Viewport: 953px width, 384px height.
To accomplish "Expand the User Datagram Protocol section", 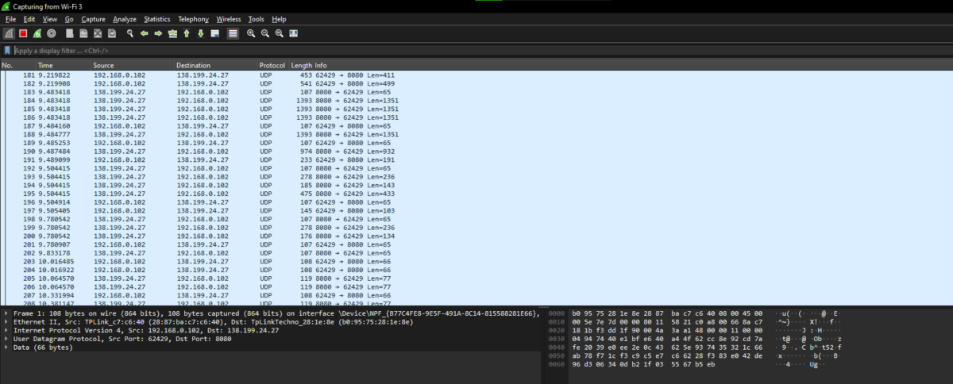I will coord(7,339).
